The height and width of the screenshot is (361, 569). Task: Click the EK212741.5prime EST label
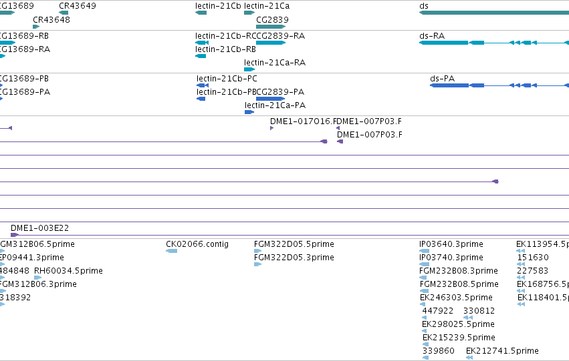tap(502, 351)
